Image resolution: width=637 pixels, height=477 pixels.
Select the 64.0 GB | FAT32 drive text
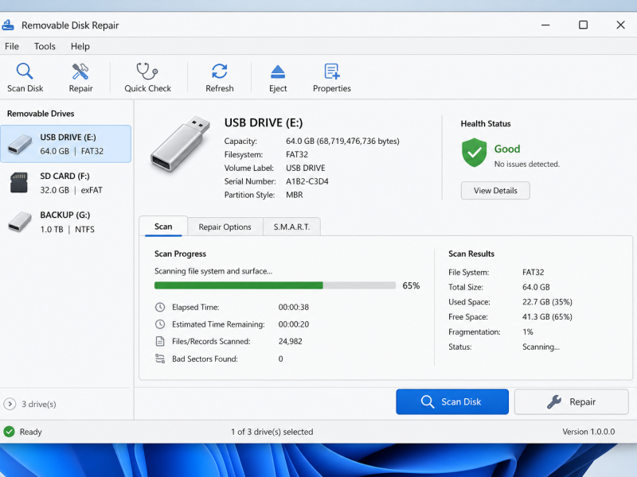pyautogui.click(x=72, y=151)
